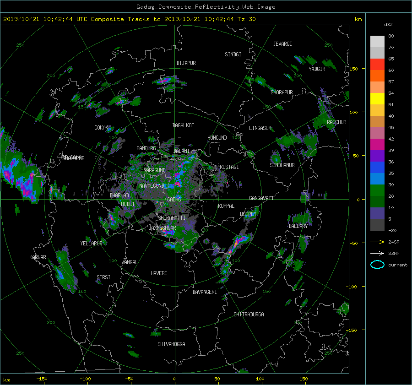Click the DAVANGERI city label

(205, 292)
